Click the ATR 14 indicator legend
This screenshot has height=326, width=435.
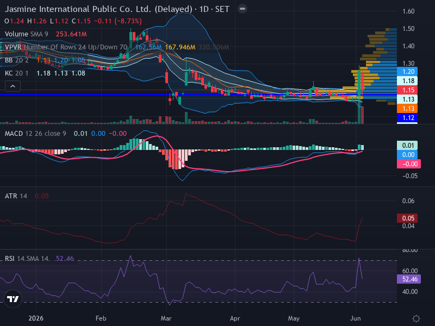click(x=16, y=196)
